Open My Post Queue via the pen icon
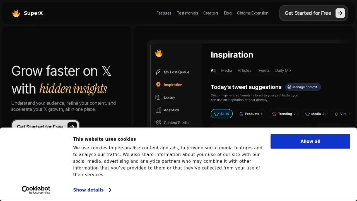Screen dimensions: 357x201 tap(158, 72)
